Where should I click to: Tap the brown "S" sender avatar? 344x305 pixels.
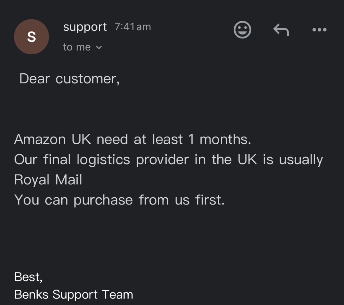(31, 37)
